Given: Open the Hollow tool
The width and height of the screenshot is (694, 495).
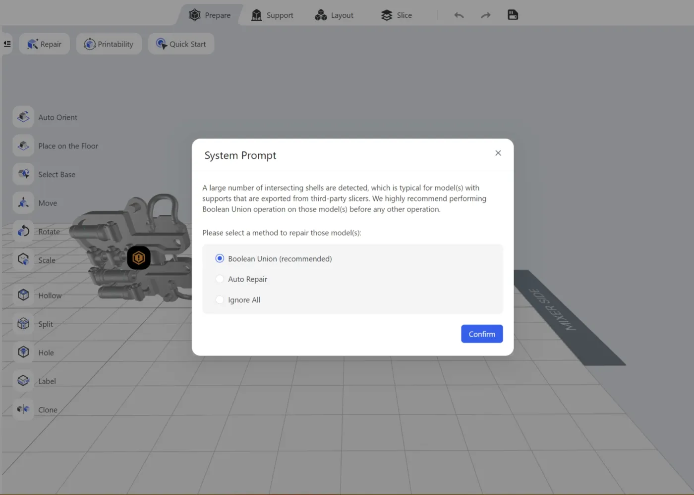Looking at the screenshot, I should point(23,295).
